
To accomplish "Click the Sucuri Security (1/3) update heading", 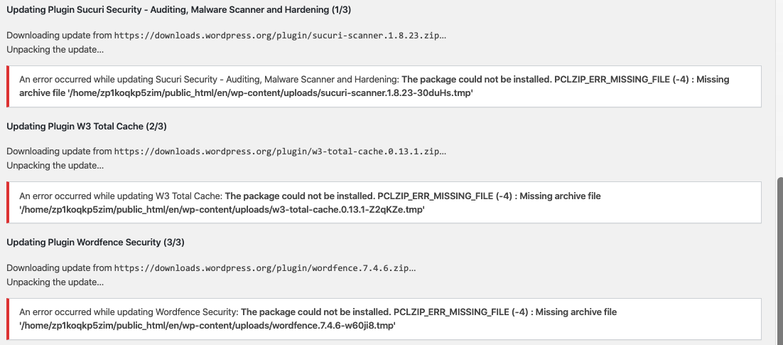I will (x=179, y=10).
